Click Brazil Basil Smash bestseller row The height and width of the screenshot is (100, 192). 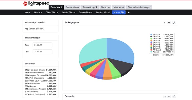click(x=40, y=94)
